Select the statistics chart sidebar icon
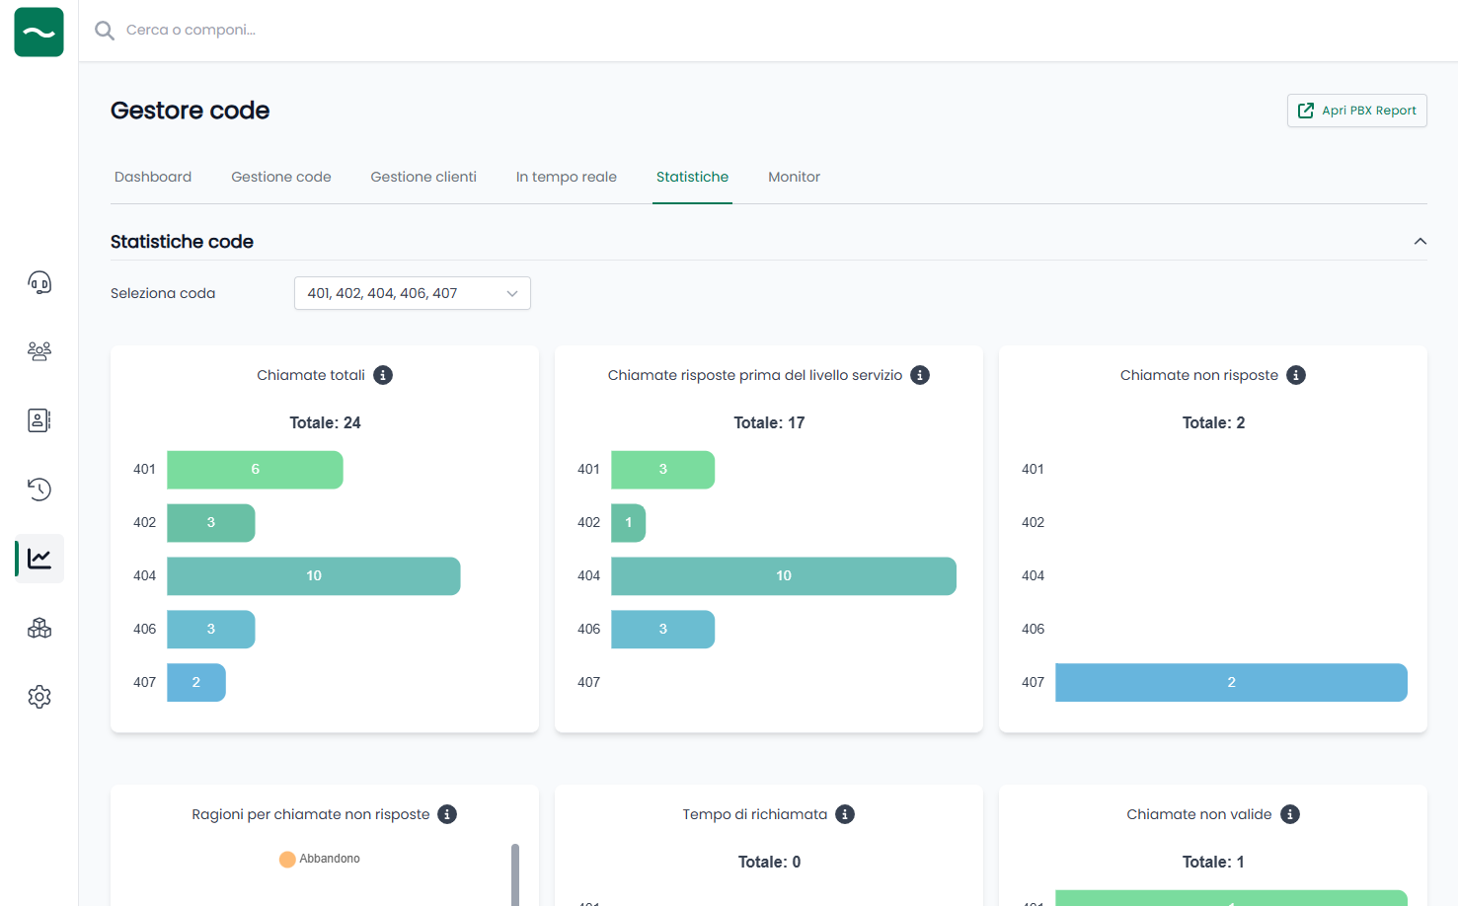The width and height of the screenshot is (1458, 906). tap(39, 559)
